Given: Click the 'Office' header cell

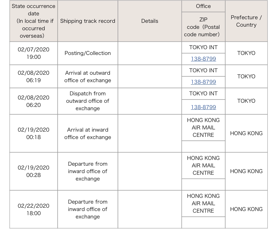Looking at the screenshot, I should (x=203, y=6).
